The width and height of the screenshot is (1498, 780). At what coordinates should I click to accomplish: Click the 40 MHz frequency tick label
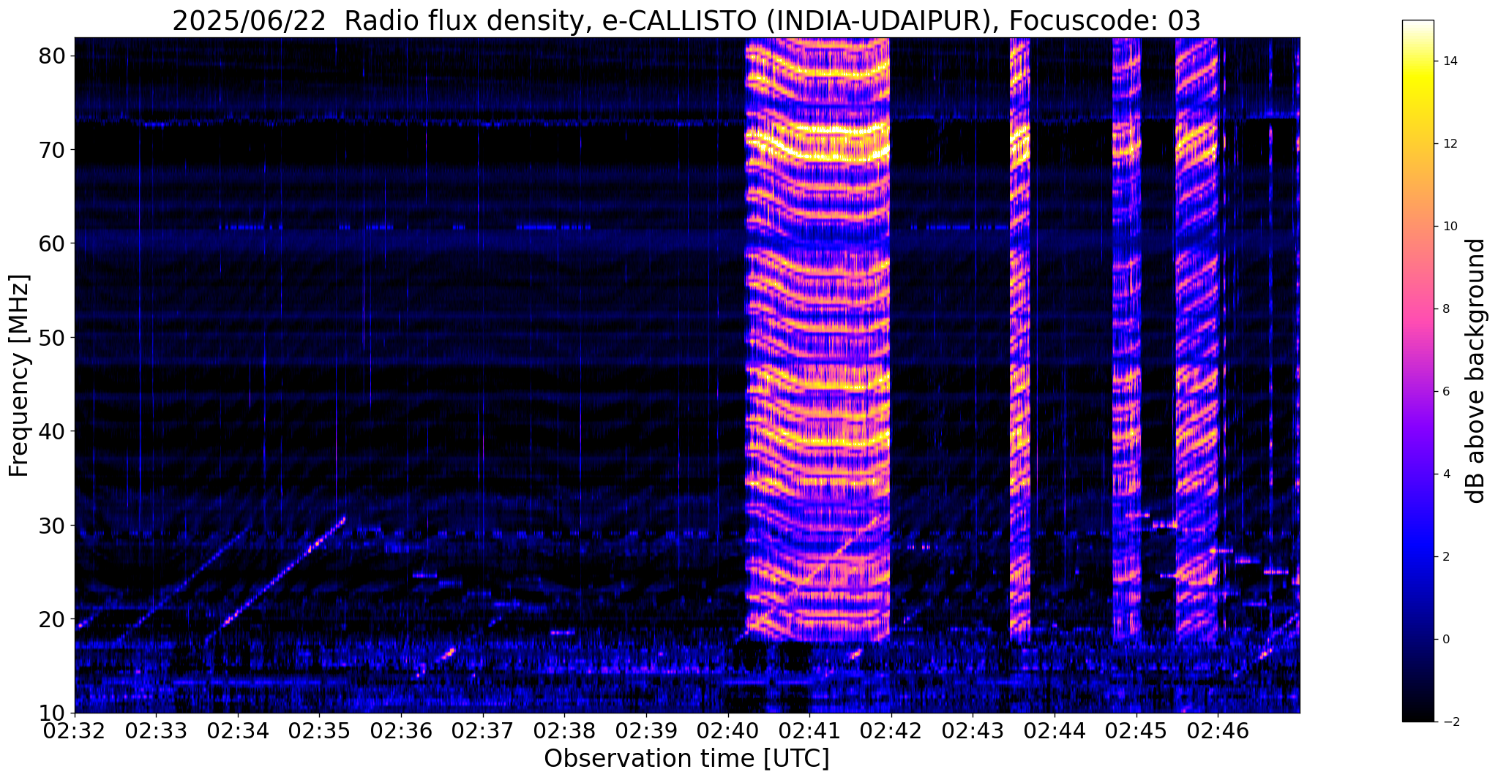click(x=53, y=431)
